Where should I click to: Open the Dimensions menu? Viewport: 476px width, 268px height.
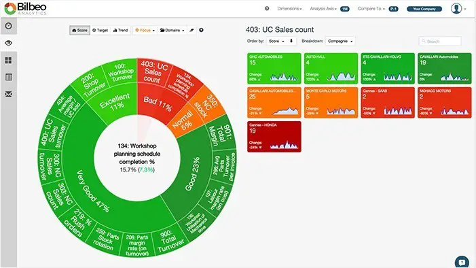click(289, 9)
